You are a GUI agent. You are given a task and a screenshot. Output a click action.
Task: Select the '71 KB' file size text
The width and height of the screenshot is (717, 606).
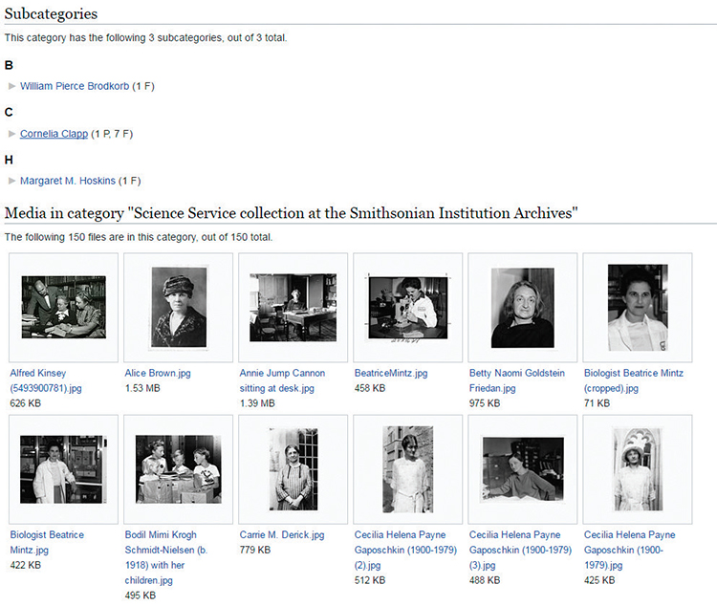(597, 403)
